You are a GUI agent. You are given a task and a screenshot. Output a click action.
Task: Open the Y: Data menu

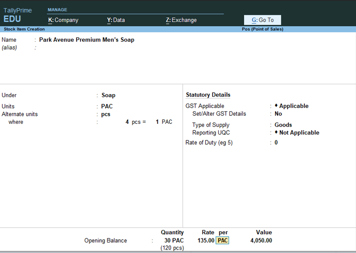click(116, 20)
